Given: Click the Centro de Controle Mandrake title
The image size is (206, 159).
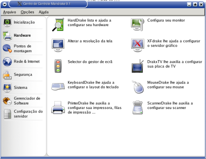Looking at the screenshot, I should (47, 4).
